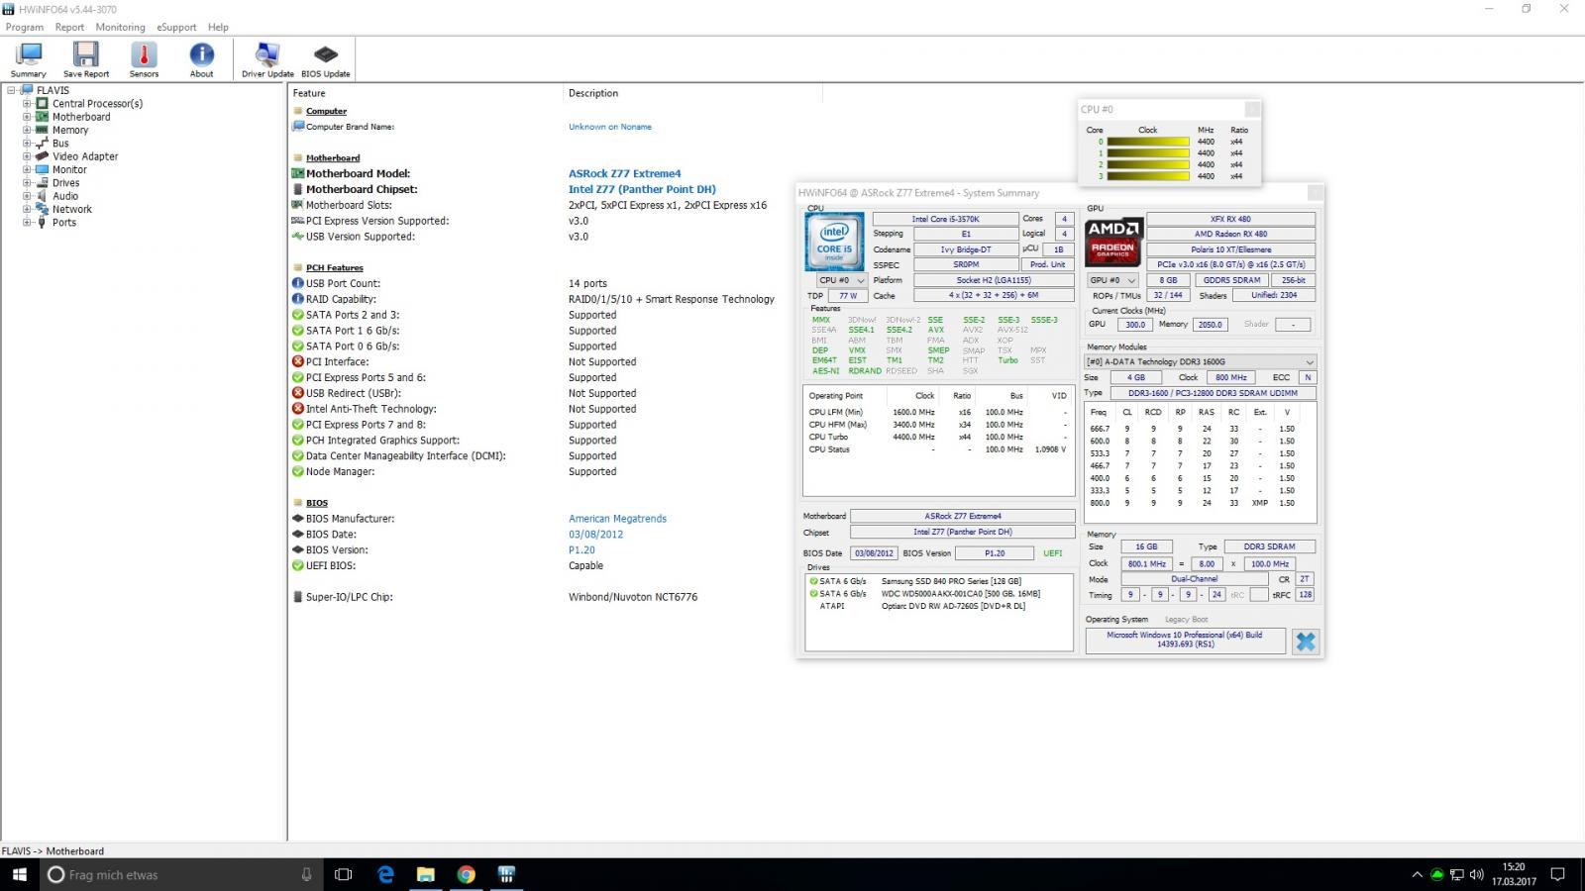Select the USB Port Count row
Screen dimensions: 1585x891
[535, 283]
